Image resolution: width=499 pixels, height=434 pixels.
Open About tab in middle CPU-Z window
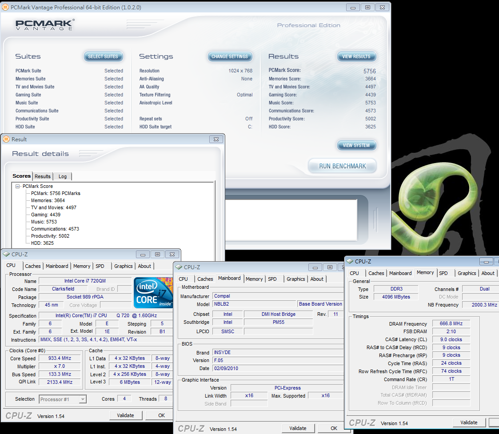317,279
